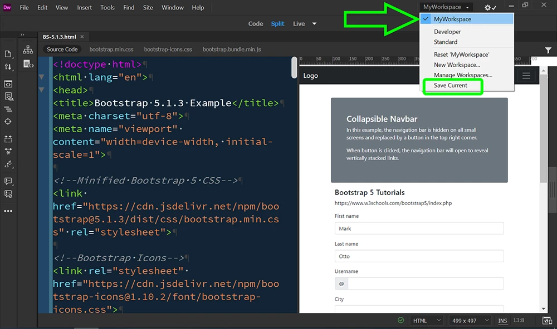Collapse the head tag code fold triangle
557x329 pixels.
[x=42, y=89]
